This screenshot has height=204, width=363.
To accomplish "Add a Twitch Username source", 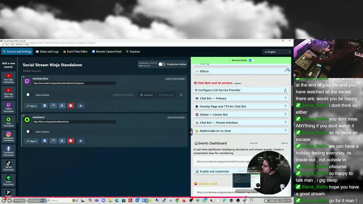I will (x=8, y=107).
